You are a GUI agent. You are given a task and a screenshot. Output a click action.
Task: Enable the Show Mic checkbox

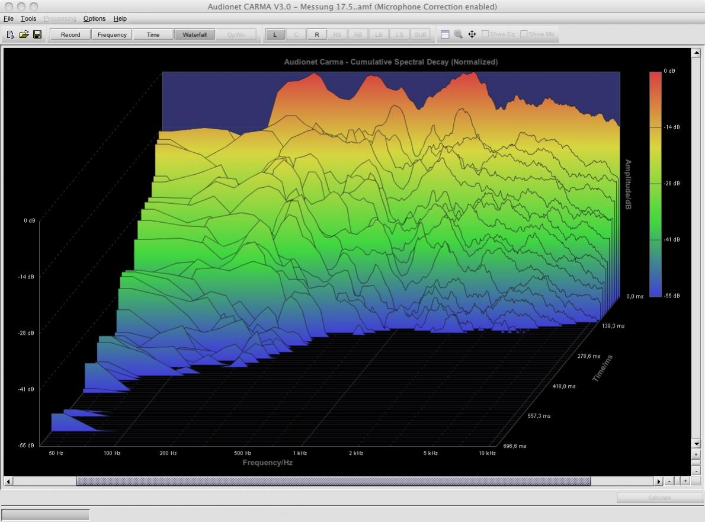pos(524,34)
